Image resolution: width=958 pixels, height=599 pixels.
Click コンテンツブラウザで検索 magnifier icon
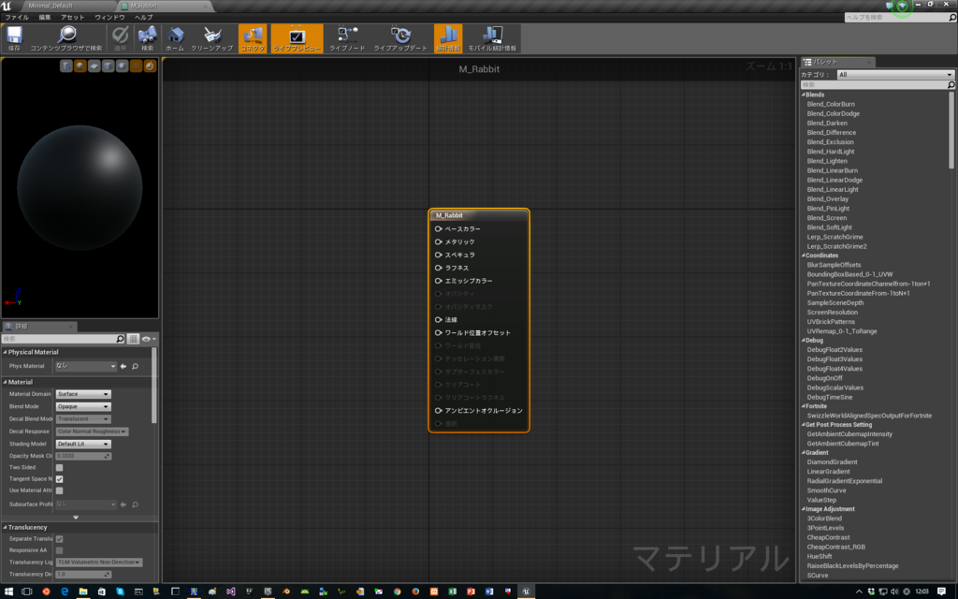pos(66,37)
